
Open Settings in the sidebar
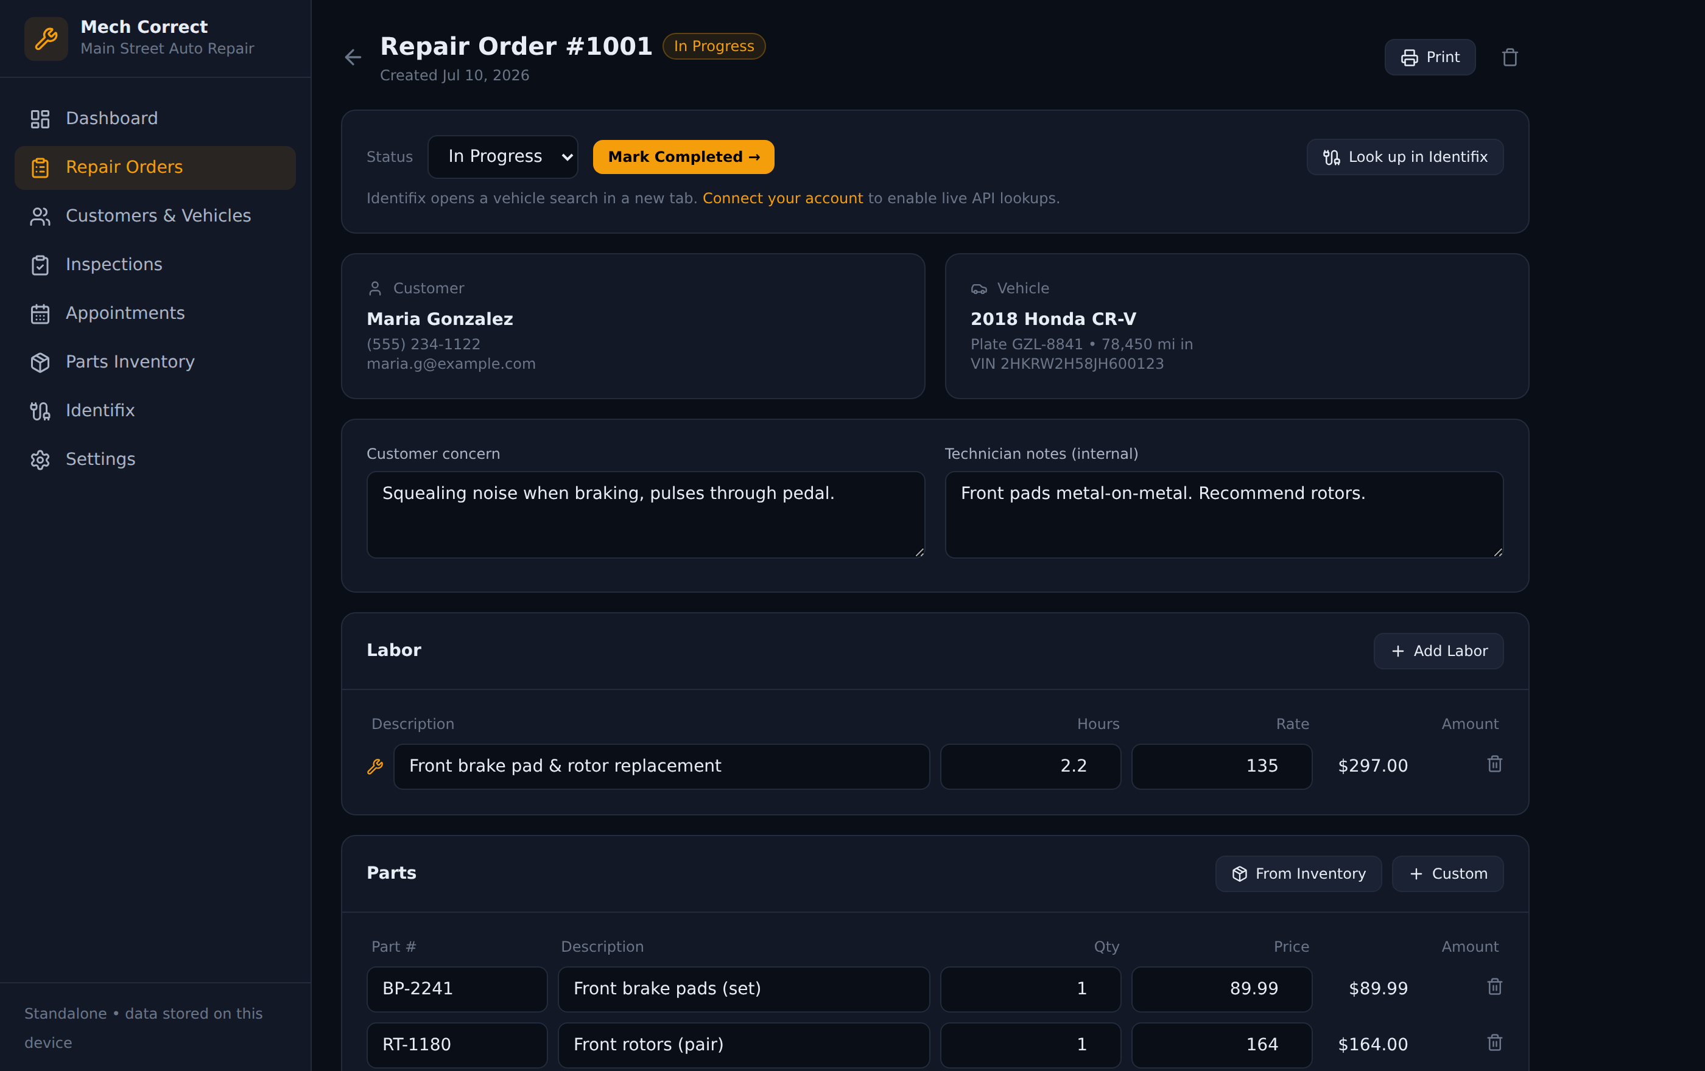[x=155, y=460]
